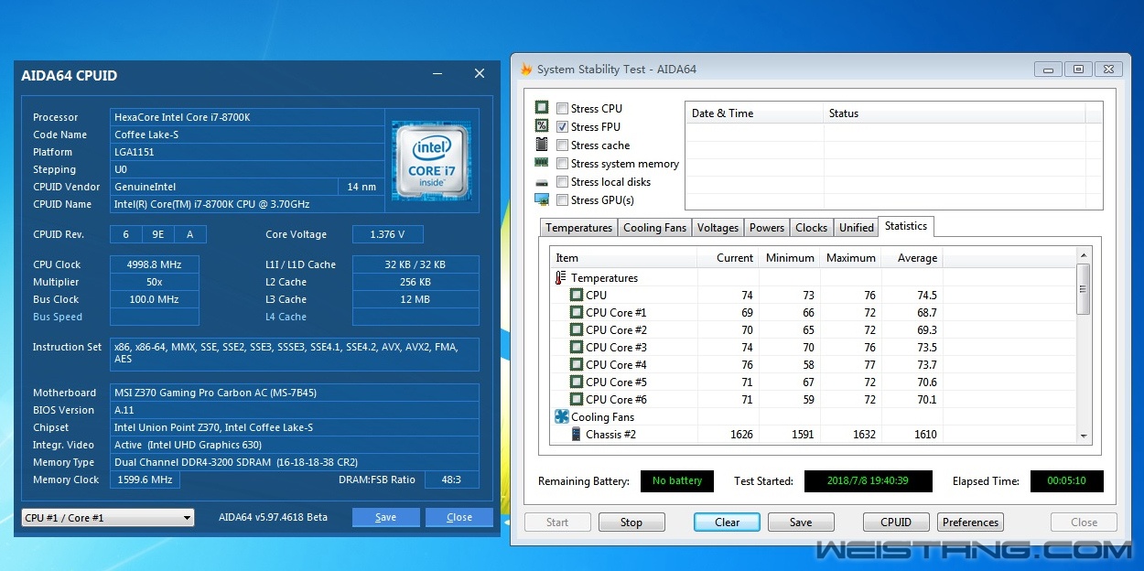Click Save in System Stability Test window

(801, 523)
